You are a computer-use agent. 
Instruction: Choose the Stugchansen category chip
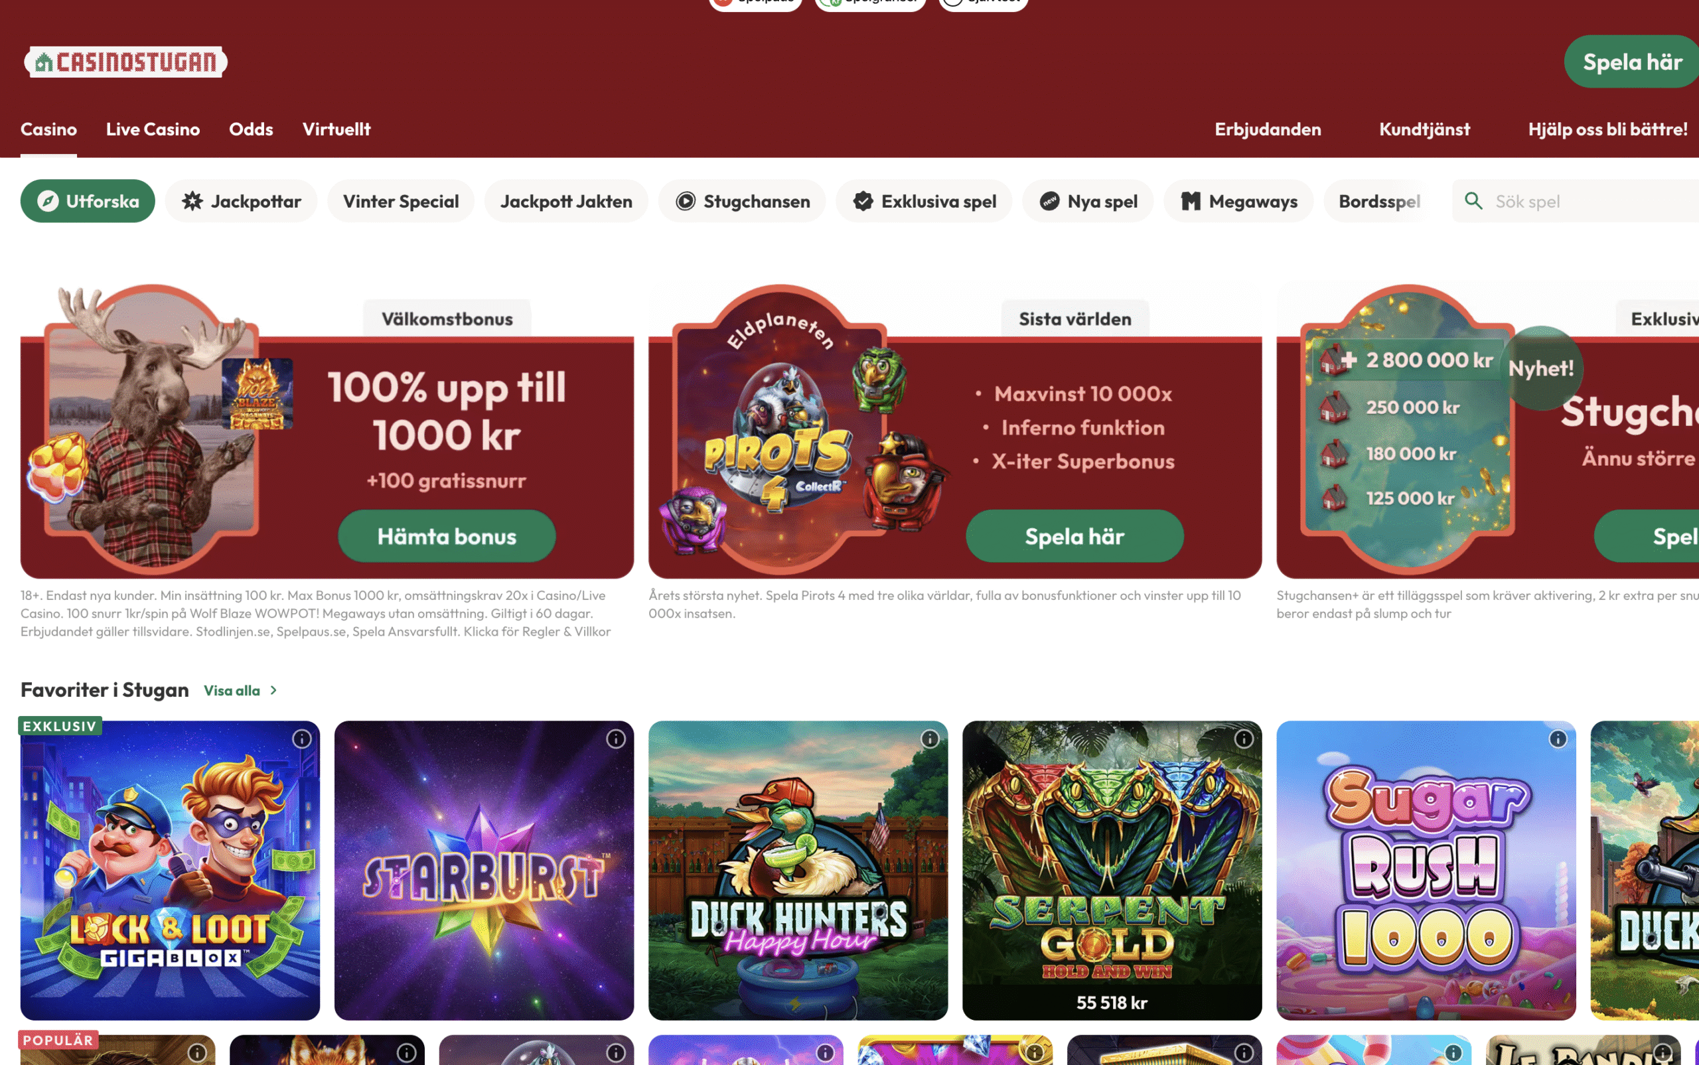click(742, 202)
